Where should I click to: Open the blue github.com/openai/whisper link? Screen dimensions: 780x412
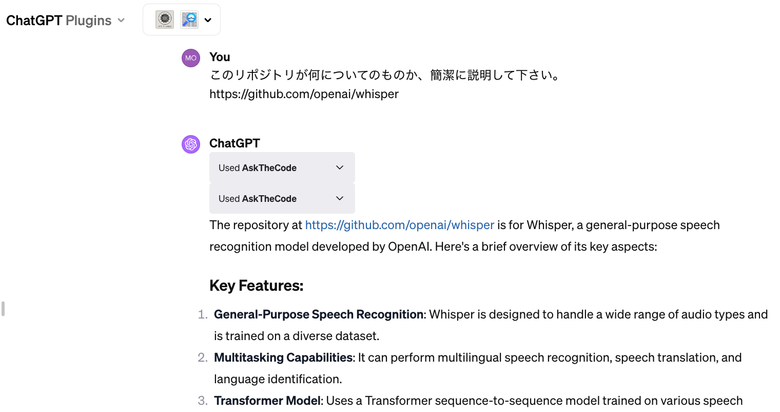point(399,225)
